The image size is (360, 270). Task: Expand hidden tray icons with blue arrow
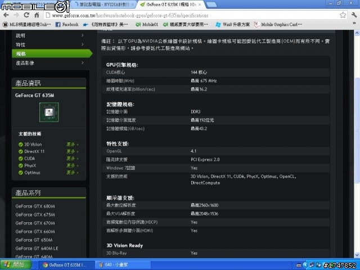(x=305, y=265)
